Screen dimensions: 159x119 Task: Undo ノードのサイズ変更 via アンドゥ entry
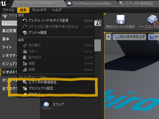56,21
